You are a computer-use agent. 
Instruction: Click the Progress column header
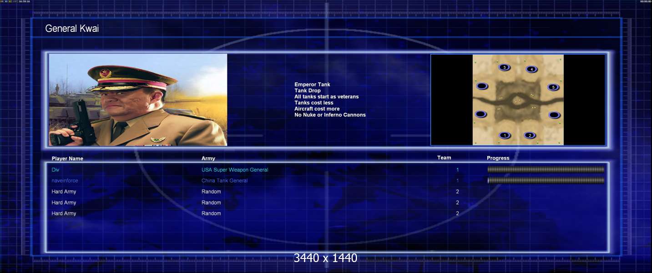498,158
